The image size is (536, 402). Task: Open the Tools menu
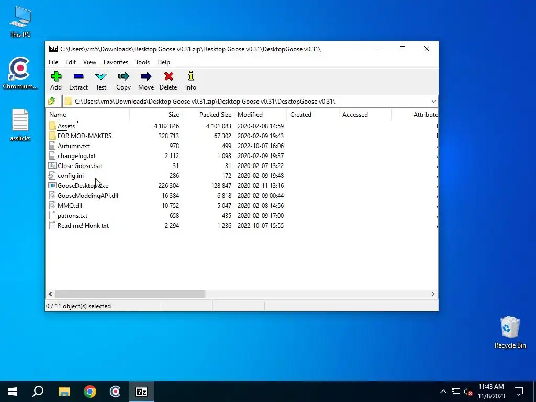point(142,62)
